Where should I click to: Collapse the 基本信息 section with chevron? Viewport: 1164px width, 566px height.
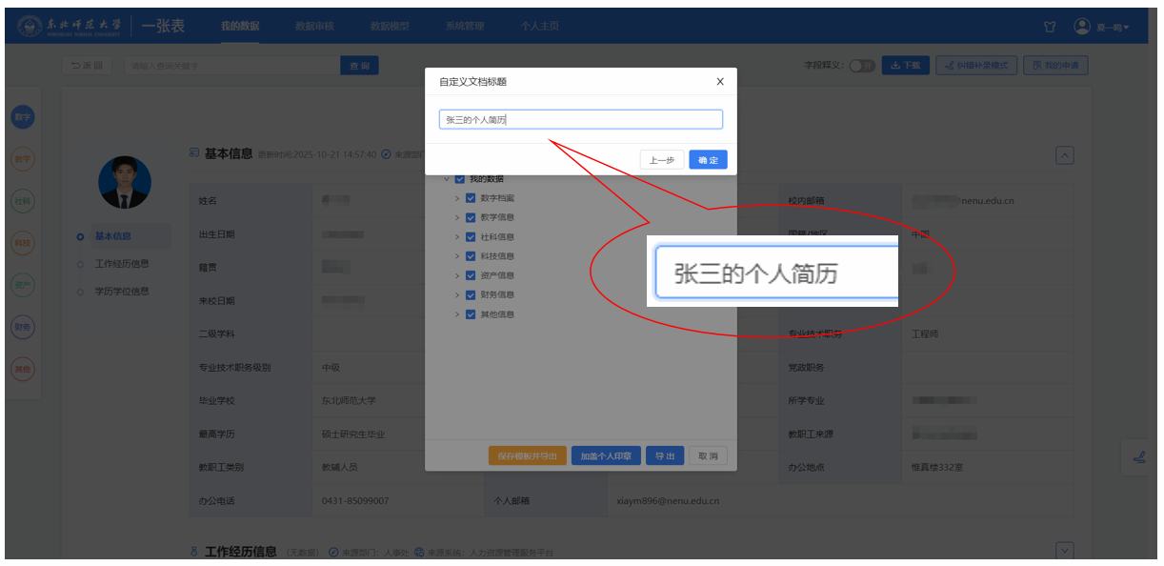pyautogui.click(x=1065, y=155)
